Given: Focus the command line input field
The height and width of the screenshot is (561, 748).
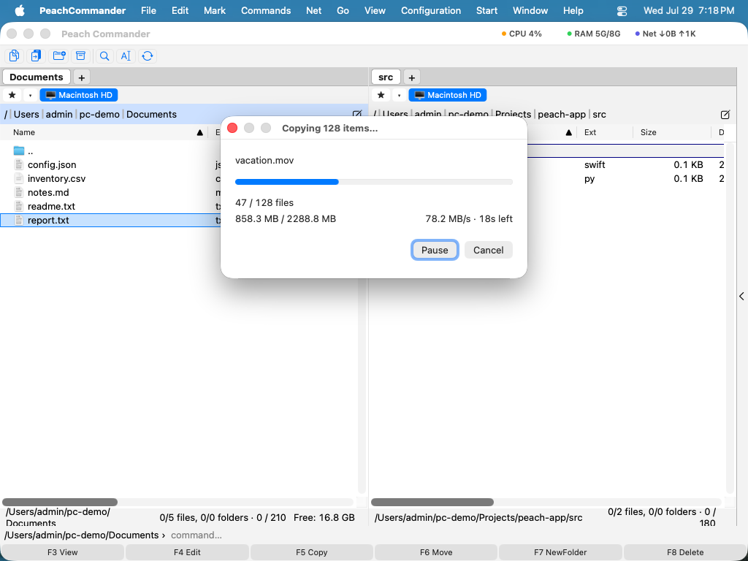Looking at the screenshot, I should coord(456,535).
